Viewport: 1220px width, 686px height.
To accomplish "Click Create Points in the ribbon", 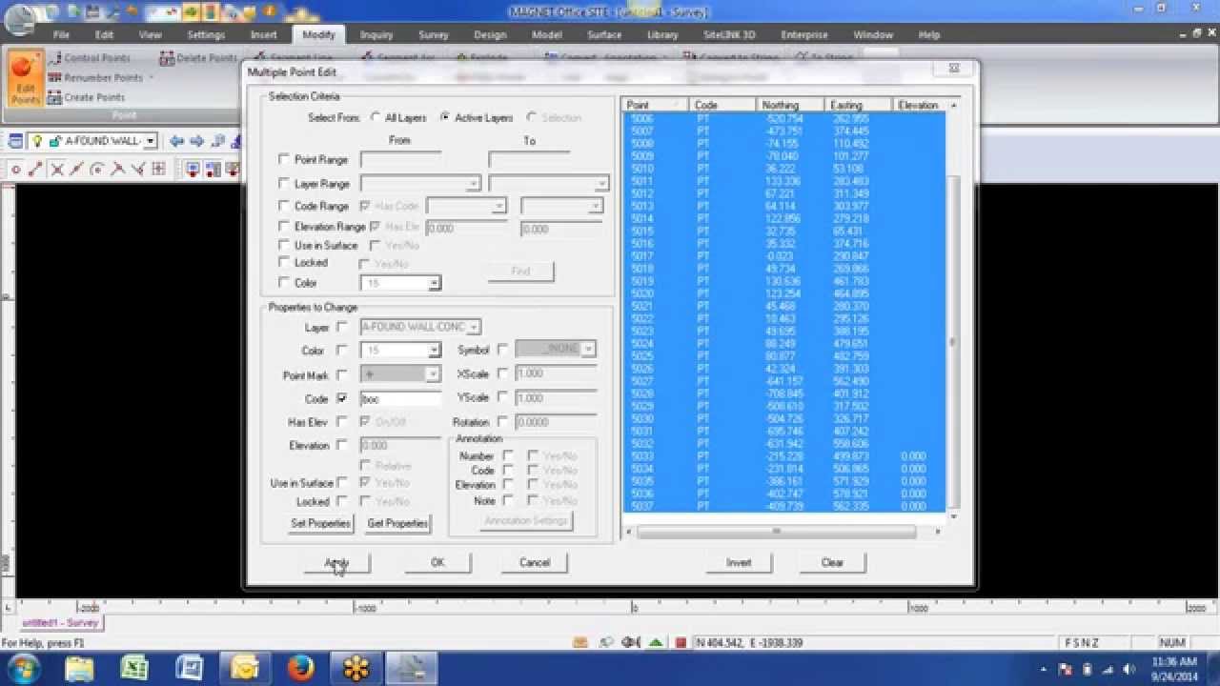I will point(86,97).
